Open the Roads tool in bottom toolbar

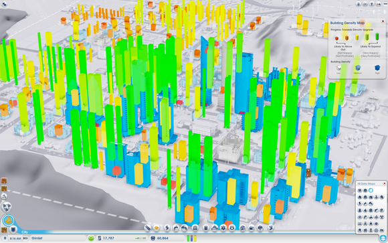click(147, 228)
